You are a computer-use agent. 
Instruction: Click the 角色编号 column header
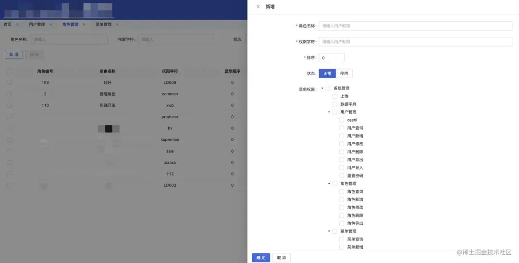click(x=45, y=71)
